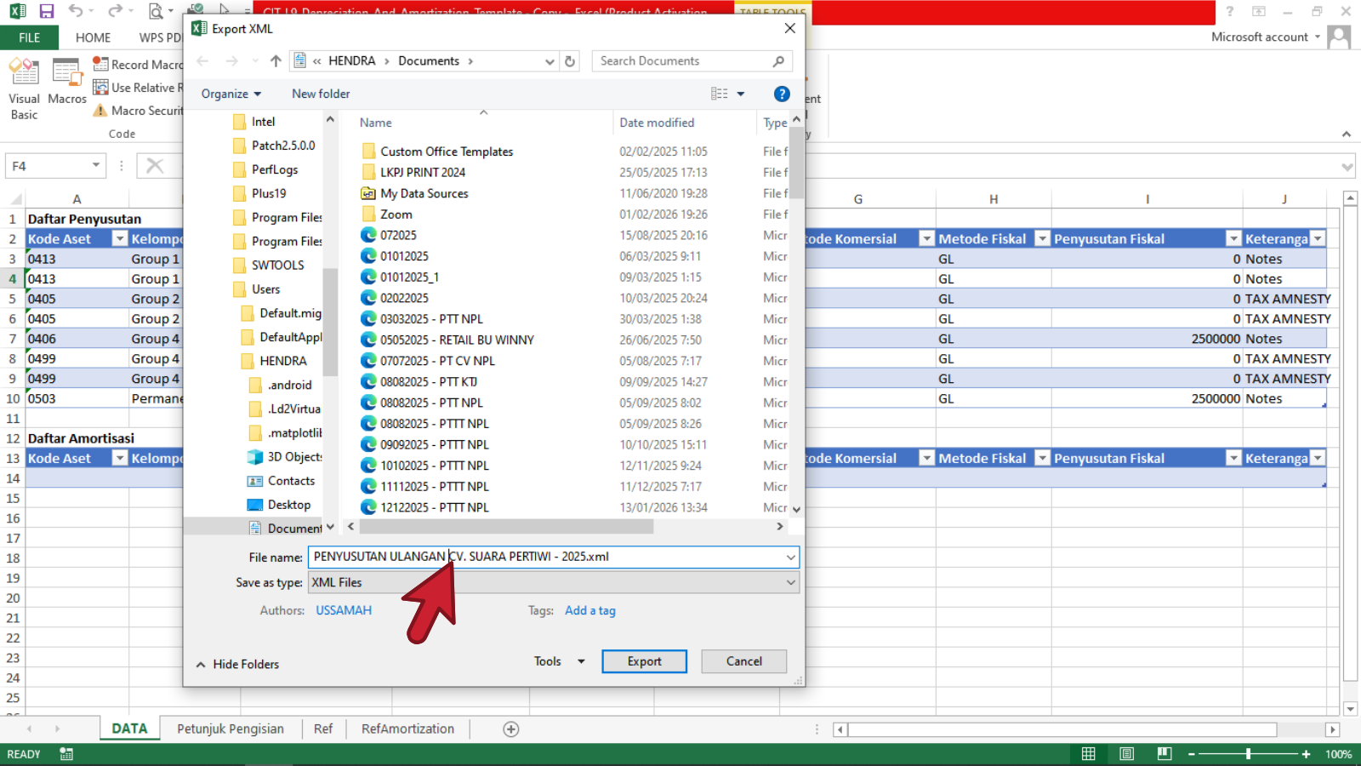The height and width of the screenshot is (766, 1361).
Task: Open the Organize dropdown menu
Action: (231, 94)
